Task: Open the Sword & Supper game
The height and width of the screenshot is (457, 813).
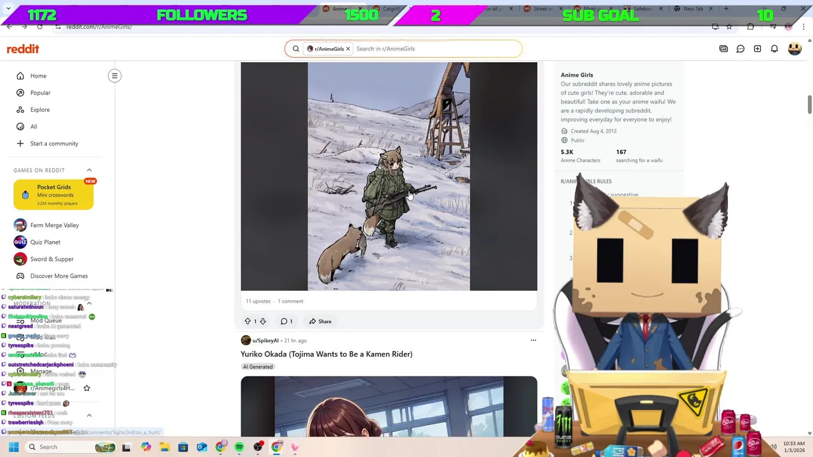Action: pyautogui.click(x=52, y=259)
